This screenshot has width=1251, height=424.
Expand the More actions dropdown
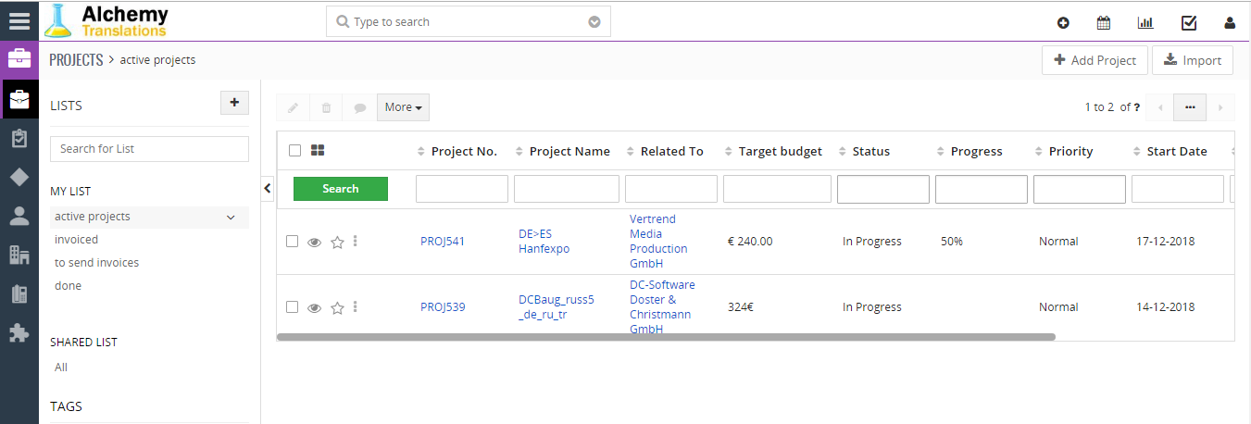coord(403,107)
